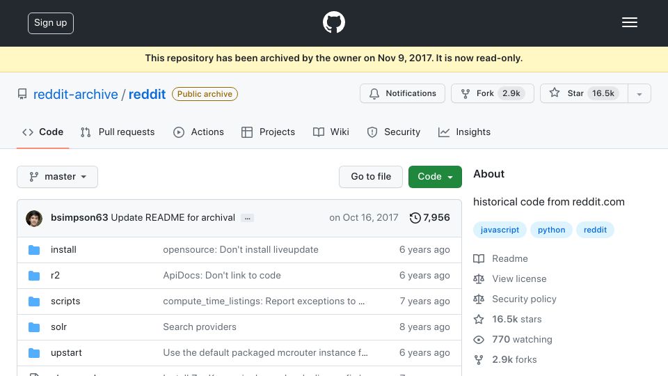The width and height of the screenshot is (668, 376).
Task: Open the solr folder
Action: pyautogui.click(x=58, y=327)
